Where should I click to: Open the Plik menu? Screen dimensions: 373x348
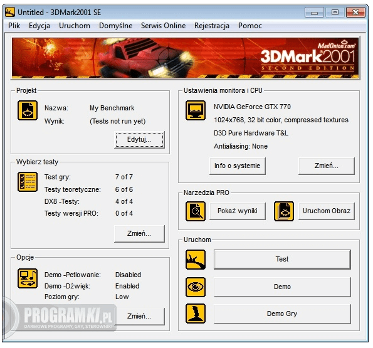pos(14,26)
